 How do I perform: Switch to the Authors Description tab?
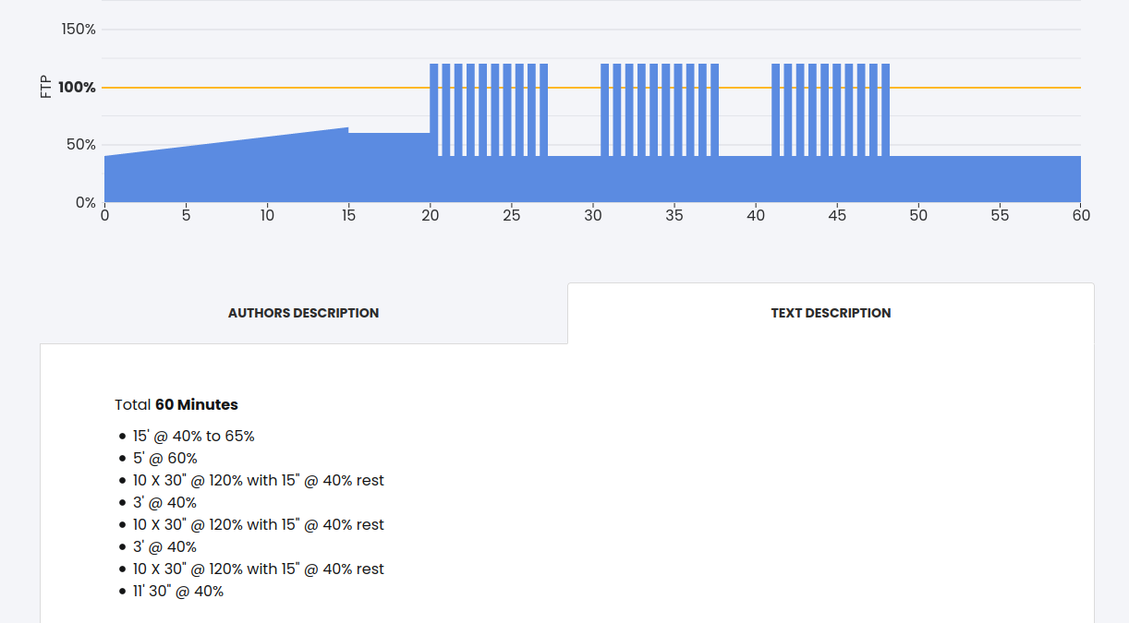pyautogui.click(x=303, y=313)
